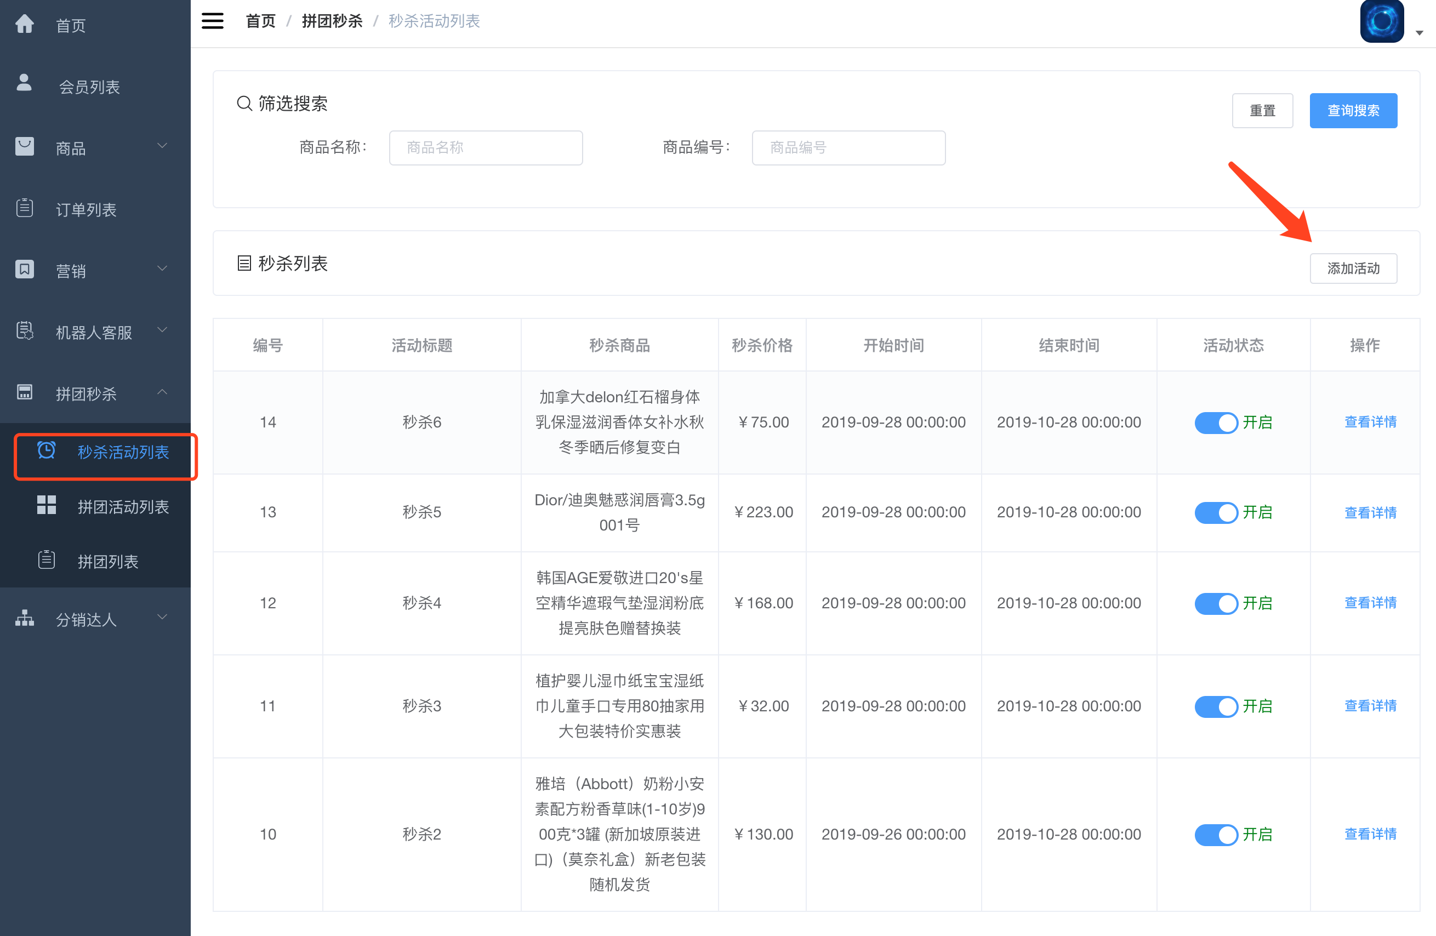This screenshot has width=1436, height=936.
Task: Click the magnifier icon beside 筛选搜索
Action: point(244,104)
